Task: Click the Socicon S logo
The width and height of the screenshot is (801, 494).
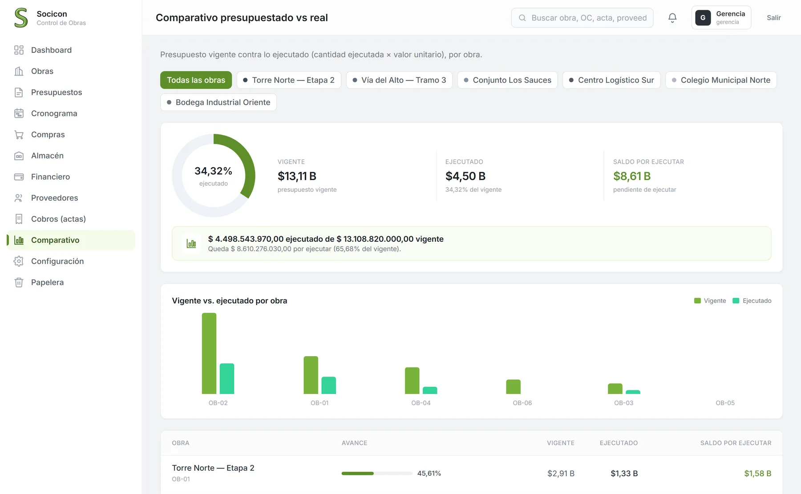Action: pyautogui.click(x=21, y=18)
